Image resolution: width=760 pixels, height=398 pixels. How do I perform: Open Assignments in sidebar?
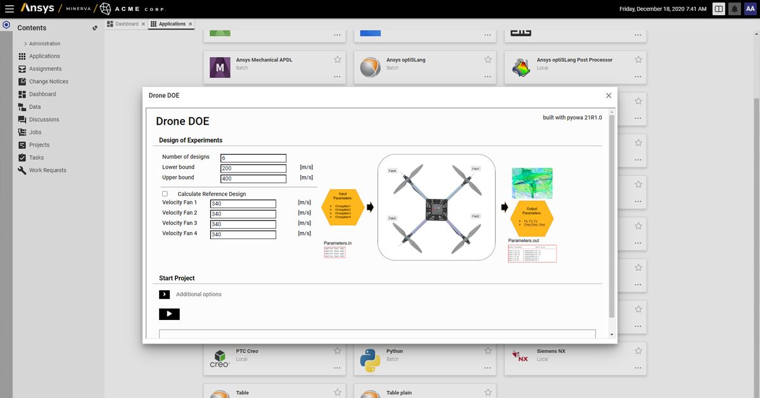pyautogui.click(x=45, y=69)
